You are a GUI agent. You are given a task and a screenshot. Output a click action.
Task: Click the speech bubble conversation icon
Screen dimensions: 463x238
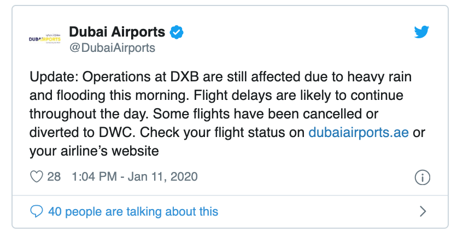tap(37, 211)
